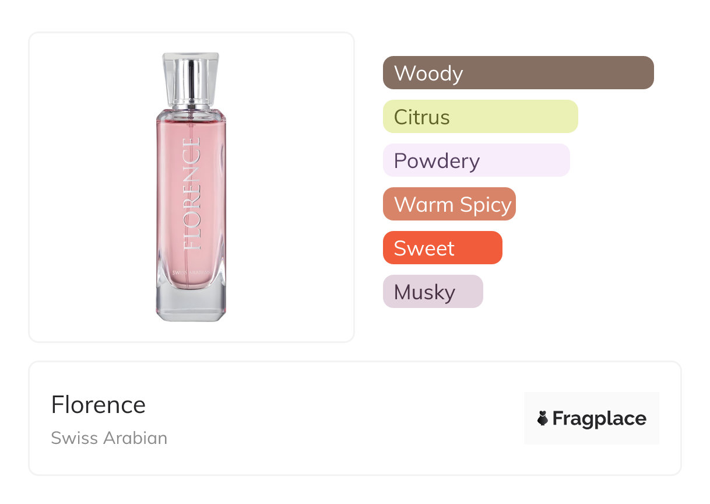Click the Swiss Arabian print on bottle base

[191, 274]
